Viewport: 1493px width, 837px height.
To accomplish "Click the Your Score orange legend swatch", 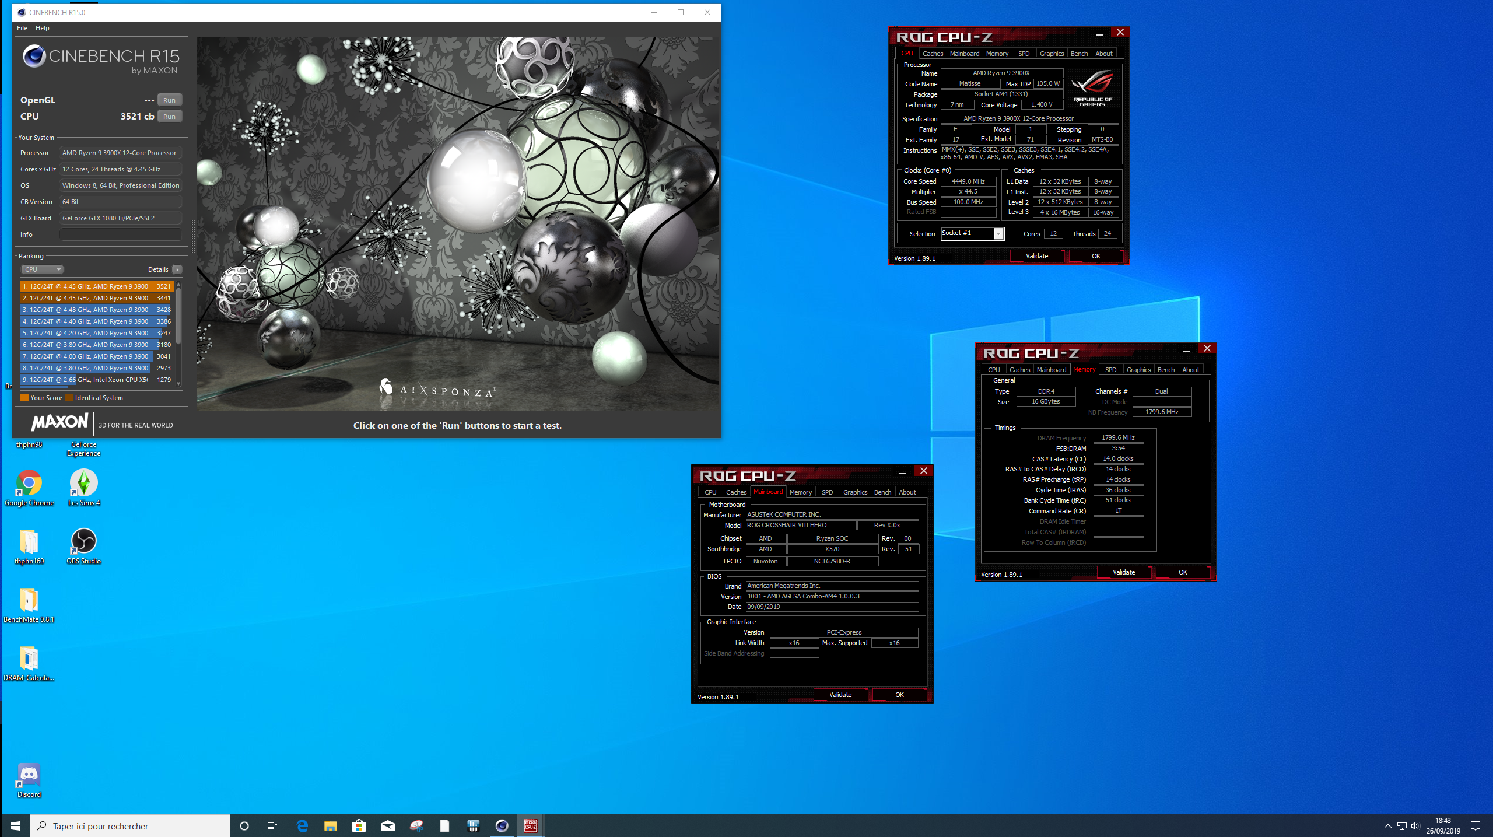I will [24, 398].
